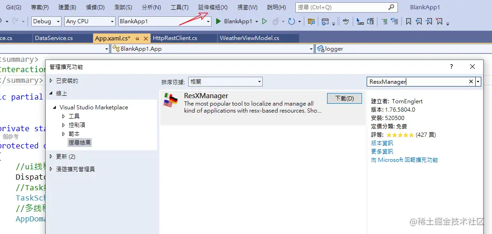The width and height of the screenshot is (492, 234).
Task: Click the increase indent icon
Action: tap(384, 21)
